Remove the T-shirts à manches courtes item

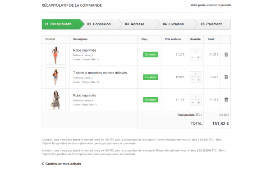point(226,77)
